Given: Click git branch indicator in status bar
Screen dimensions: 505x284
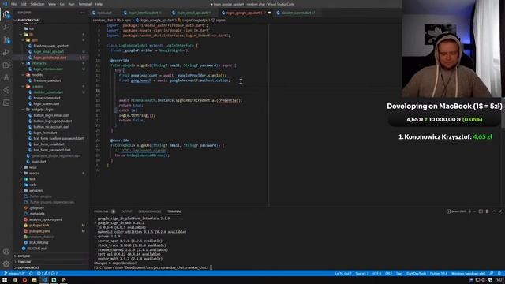Looking at the screenshot, I should [14, 274].
